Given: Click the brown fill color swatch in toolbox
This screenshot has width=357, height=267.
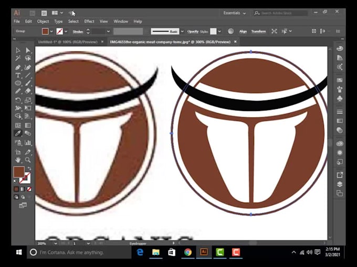Looking at the screenshot, I should (18, 172).
